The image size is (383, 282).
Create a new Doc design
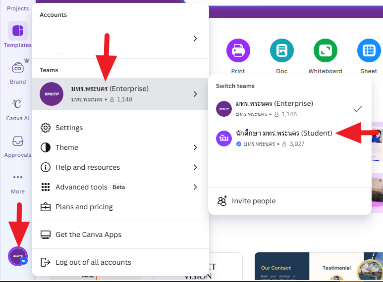coord(281,50)
